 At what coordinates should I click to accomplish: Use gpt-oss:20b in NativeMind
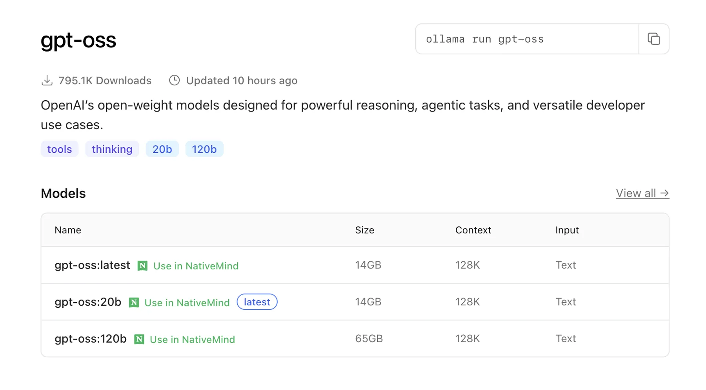(187, 303)
